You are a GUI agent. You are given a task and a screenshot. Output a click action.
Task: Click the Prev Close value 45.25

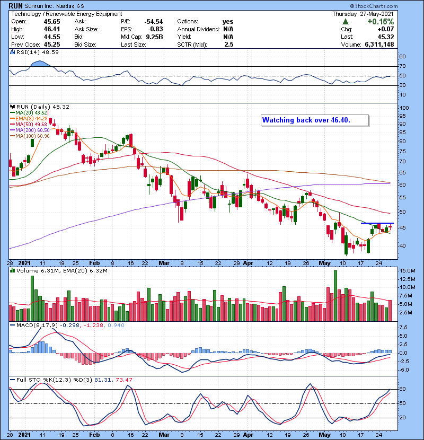coord(52,45)
